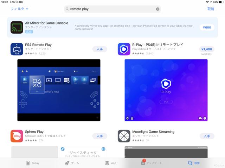Clear the search field text
Viewport: 225px width, 168px height.
tap(157, 9)
